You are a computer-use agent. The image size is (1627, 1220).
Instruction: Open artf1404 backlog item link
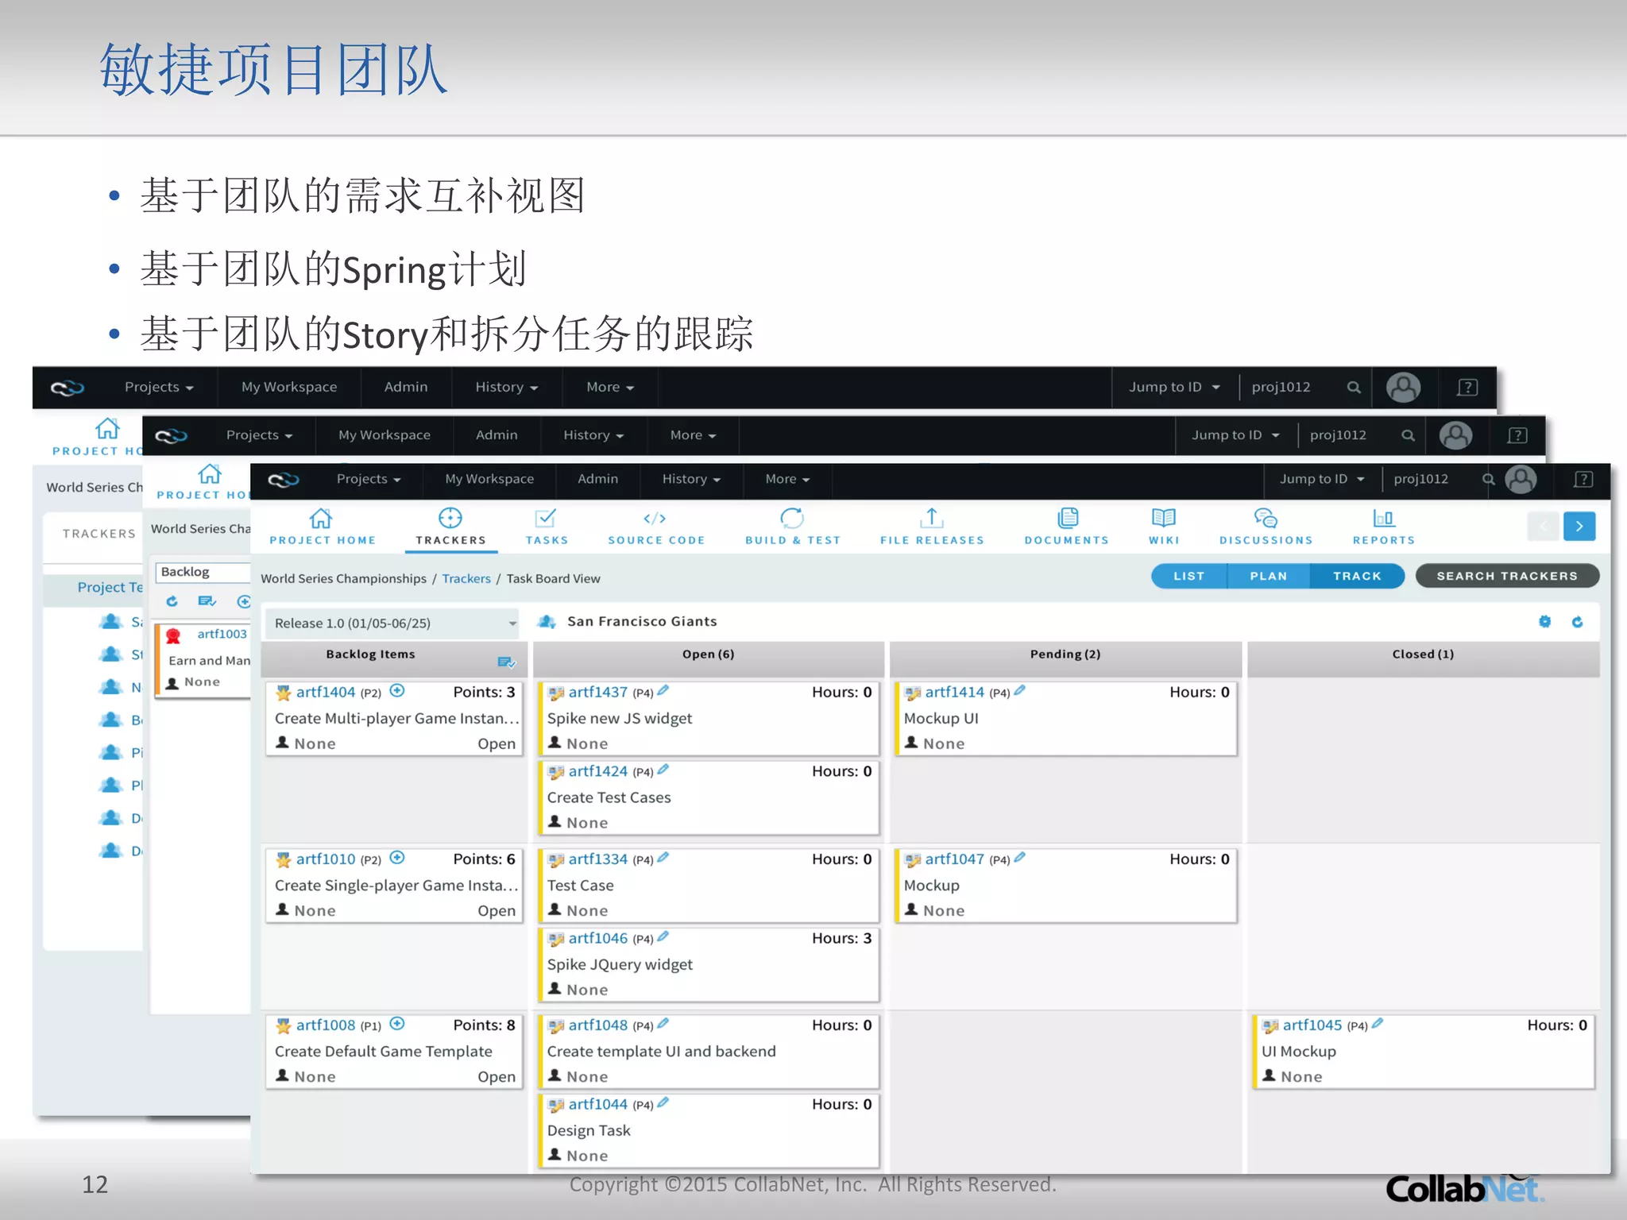326,693
